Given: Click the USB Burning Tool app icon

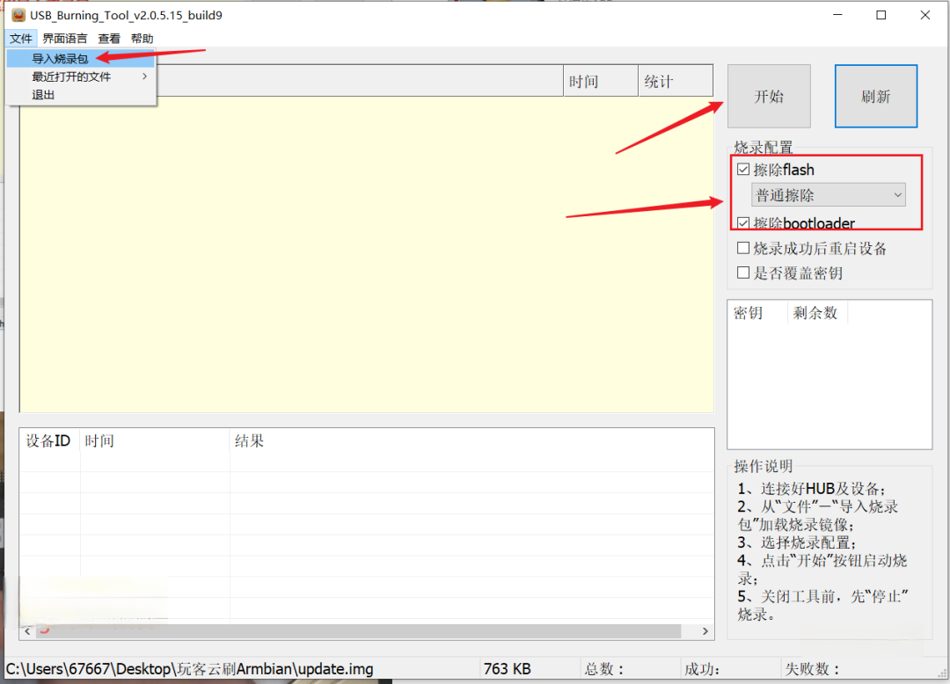Looking at the screenshot, I should click(18, 15).
